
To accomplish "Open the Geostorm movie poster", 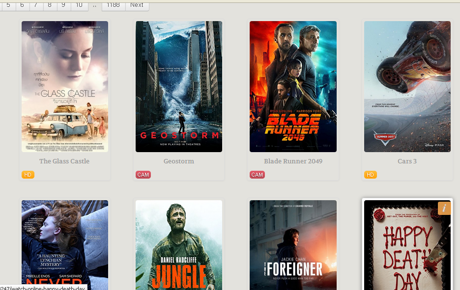I will pos(179,86).
